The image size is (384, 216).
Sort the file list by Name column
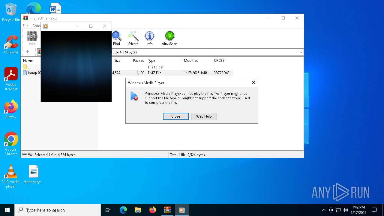28,61
